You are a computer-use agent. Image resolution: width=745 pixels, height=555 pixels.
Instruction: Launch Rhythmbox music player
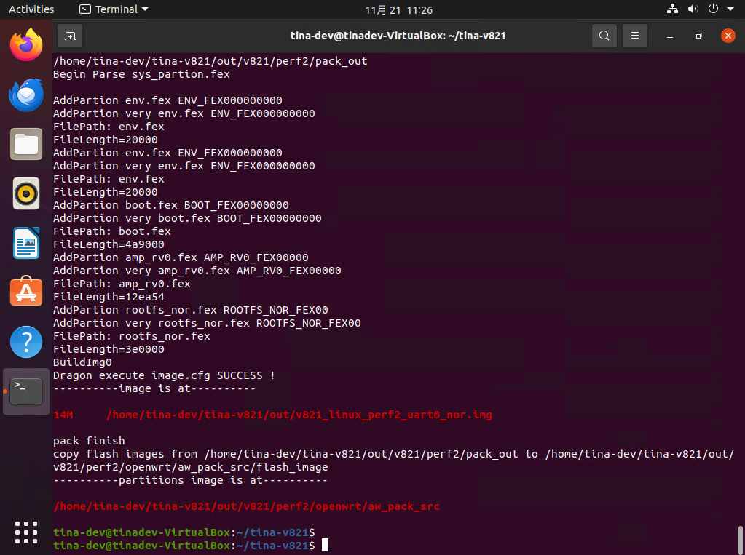point(26,193)
